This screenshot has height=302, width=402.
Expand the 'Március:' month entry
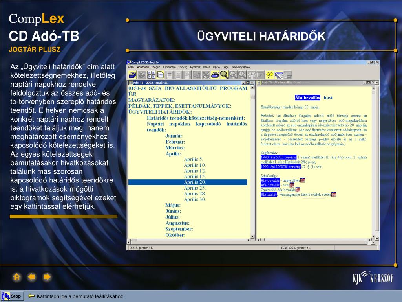[175, 148]
